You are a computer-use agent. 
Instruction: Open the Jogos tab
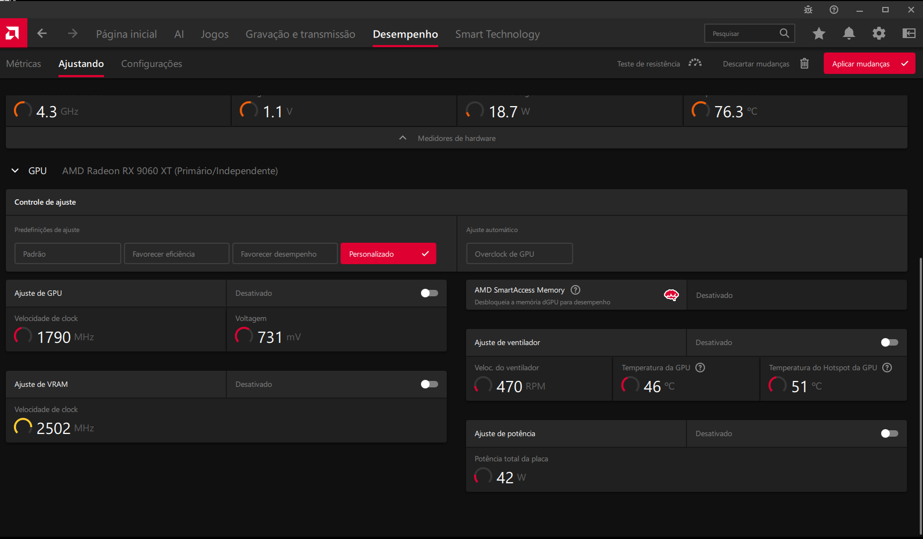pos(215,34)
